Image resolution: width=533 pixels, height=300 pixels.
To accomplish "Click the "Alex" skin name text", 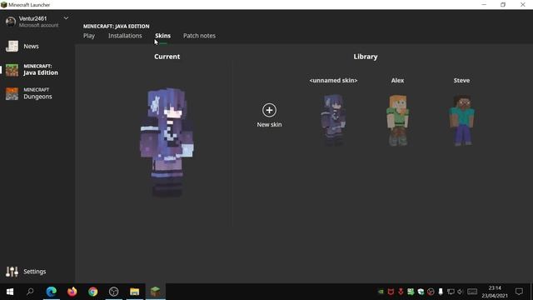I will click(x=397, y=81).
